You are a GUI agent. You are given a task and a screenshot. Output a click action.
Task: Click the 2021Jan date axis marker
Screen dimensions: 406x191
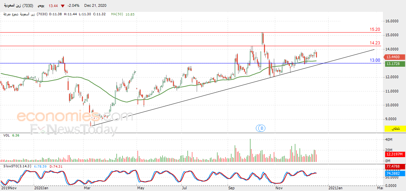tap(335, 188)
